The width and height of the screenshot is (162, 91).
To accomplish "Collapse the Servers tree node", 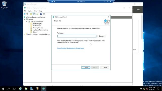I will (25, 19).
